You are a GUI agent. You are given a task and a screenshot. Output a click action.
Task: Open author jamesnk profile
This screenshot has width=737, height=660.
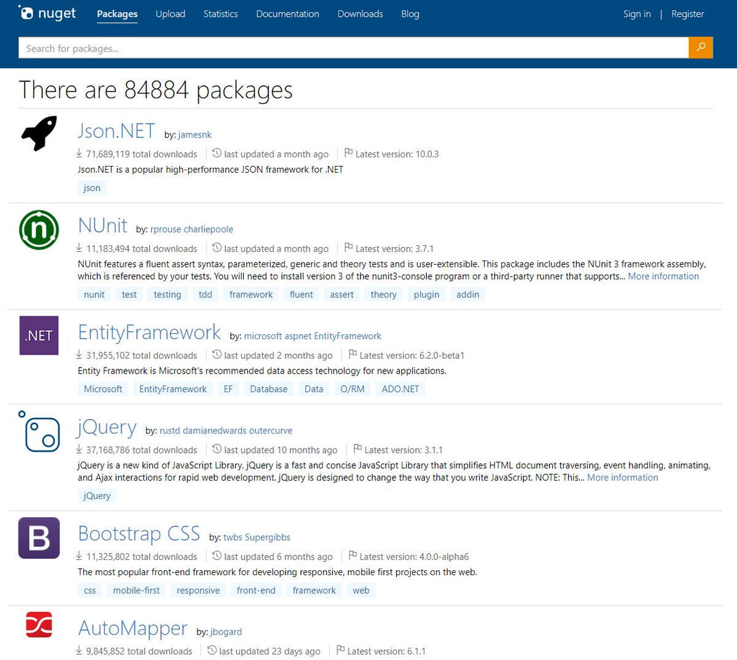coord(195,135)
